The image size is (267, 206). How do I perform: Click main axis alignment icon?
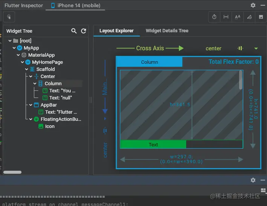pos(105,131)
